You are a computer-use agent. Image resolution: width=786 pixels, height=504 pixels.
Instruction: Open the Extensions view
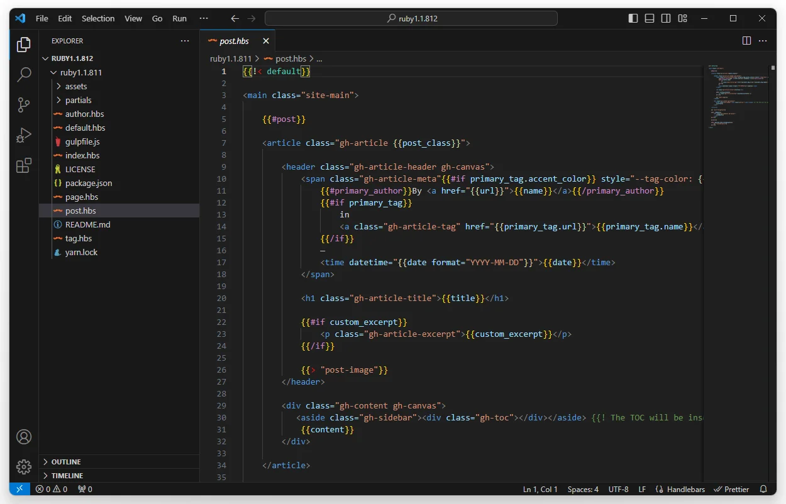point(24,165)
